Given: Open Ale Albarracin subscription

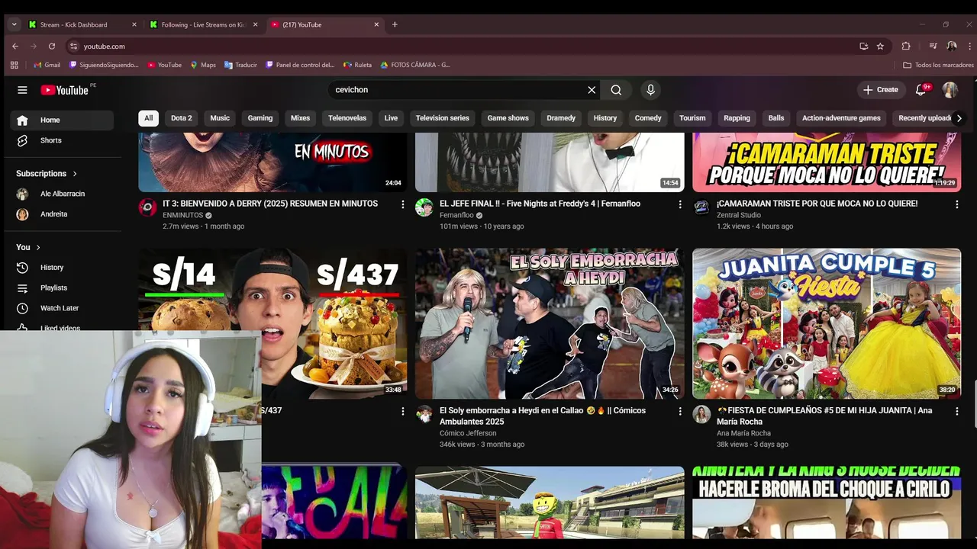Looking at the screenshot, I should [62, 194].
